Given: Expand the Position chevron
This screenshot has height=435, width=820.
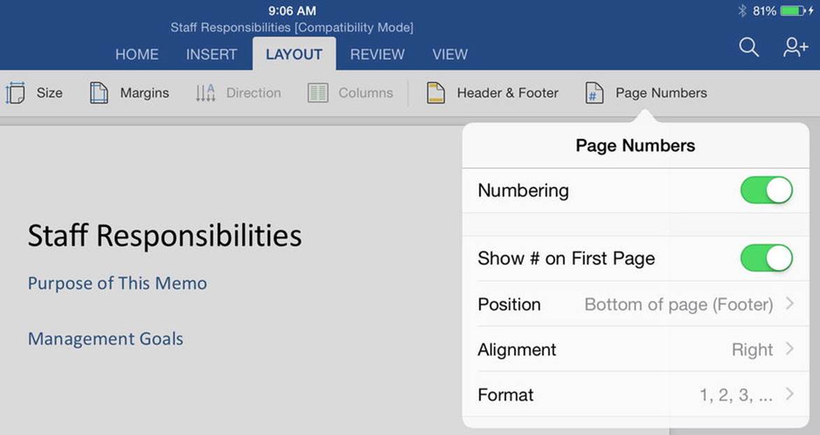Looking at the screenshot, I should tap(790, 304).
